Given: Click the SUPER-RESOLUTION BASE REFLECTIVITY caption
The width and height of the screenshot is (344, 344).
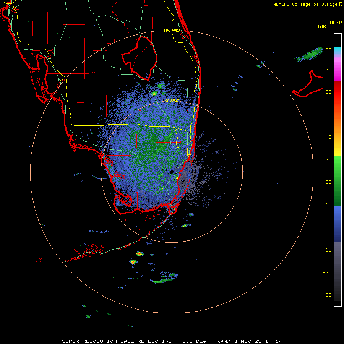Looking at the screenshot, I should 120,341.
